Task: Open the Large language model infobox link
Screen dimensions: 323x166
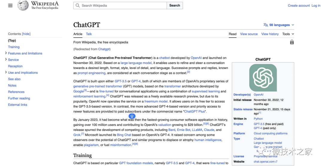Action: (x=268, y=143)
